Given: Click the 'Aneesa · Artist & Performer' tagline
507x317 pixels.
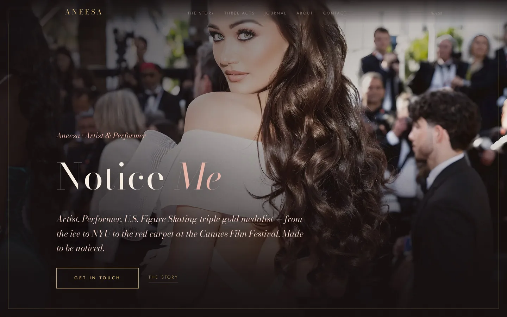Looking at the screenshot, I should tap(101, 136).
